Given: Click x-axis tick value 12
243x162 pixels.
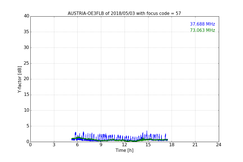Looking at the screenshot, I should (125, 145).
